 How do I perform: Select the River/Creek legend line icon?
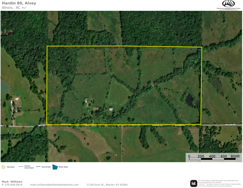tap(38, 167)
